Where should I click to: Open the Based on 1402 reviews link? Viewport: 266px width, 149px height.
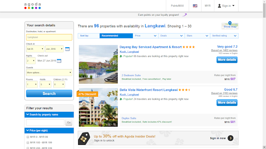tap(224, 50)
